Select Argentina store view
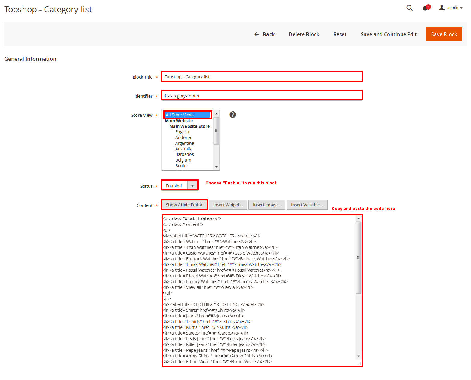Image resolution: width=471 pixels, height=380 pixels. point(185,143)
